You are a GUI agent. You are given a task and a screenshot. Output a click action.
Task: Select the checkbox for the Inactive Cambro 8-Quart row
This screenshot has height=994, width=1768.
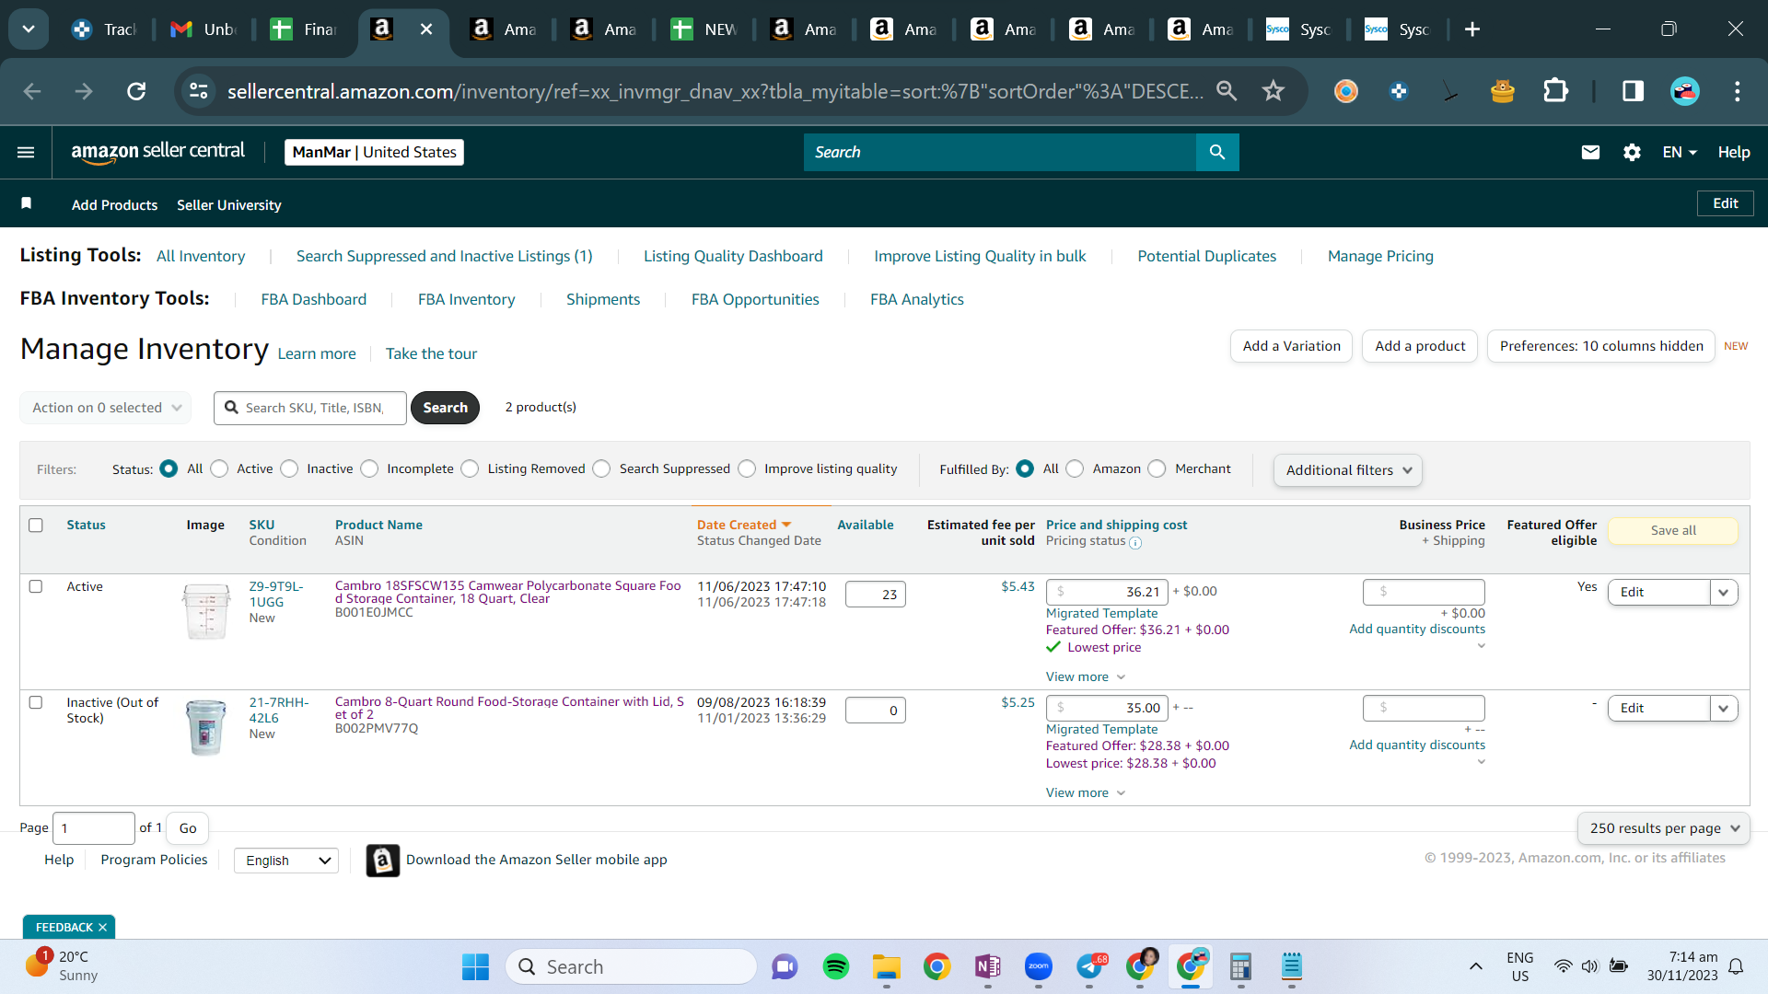(x=36, y=702)
